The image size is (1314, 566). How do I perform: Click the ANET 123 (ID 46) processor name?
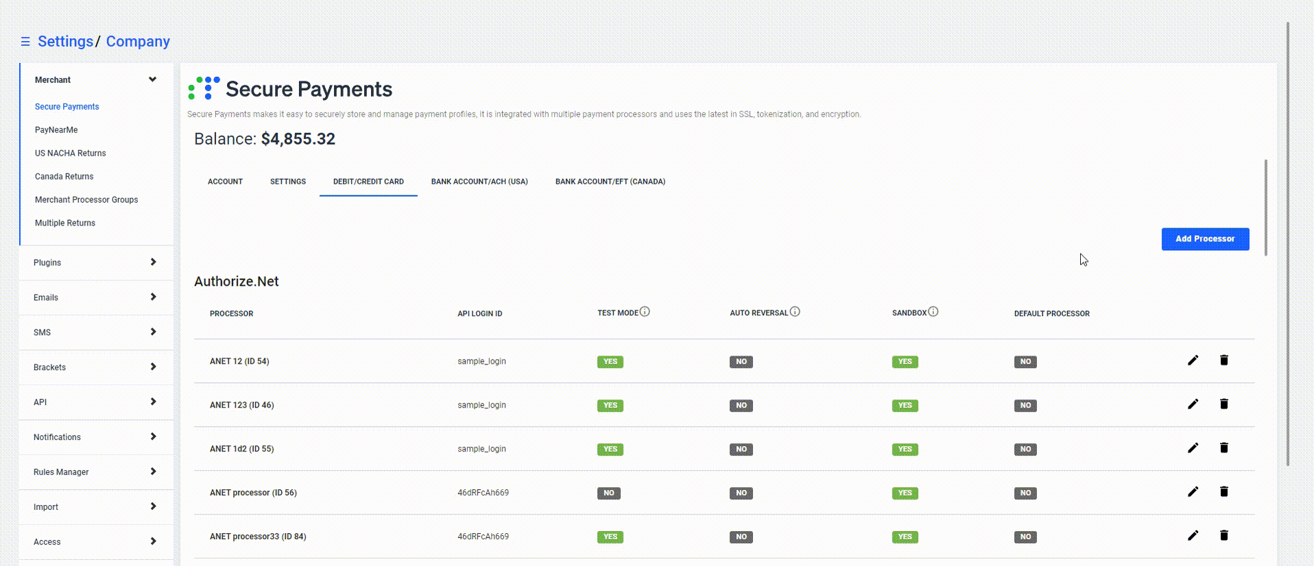tap(242, 405)
